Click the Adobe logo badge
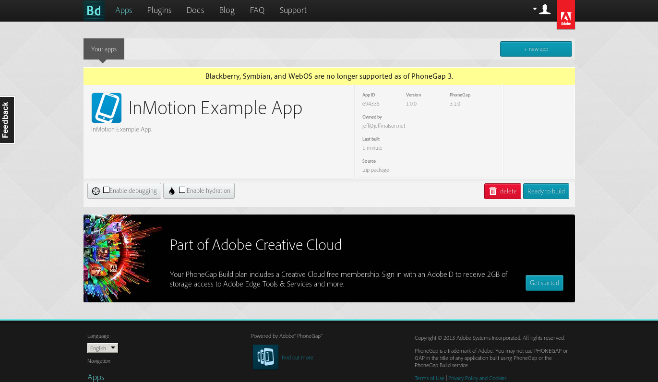This screenshot has width=658, height=382. coord(565,15)
